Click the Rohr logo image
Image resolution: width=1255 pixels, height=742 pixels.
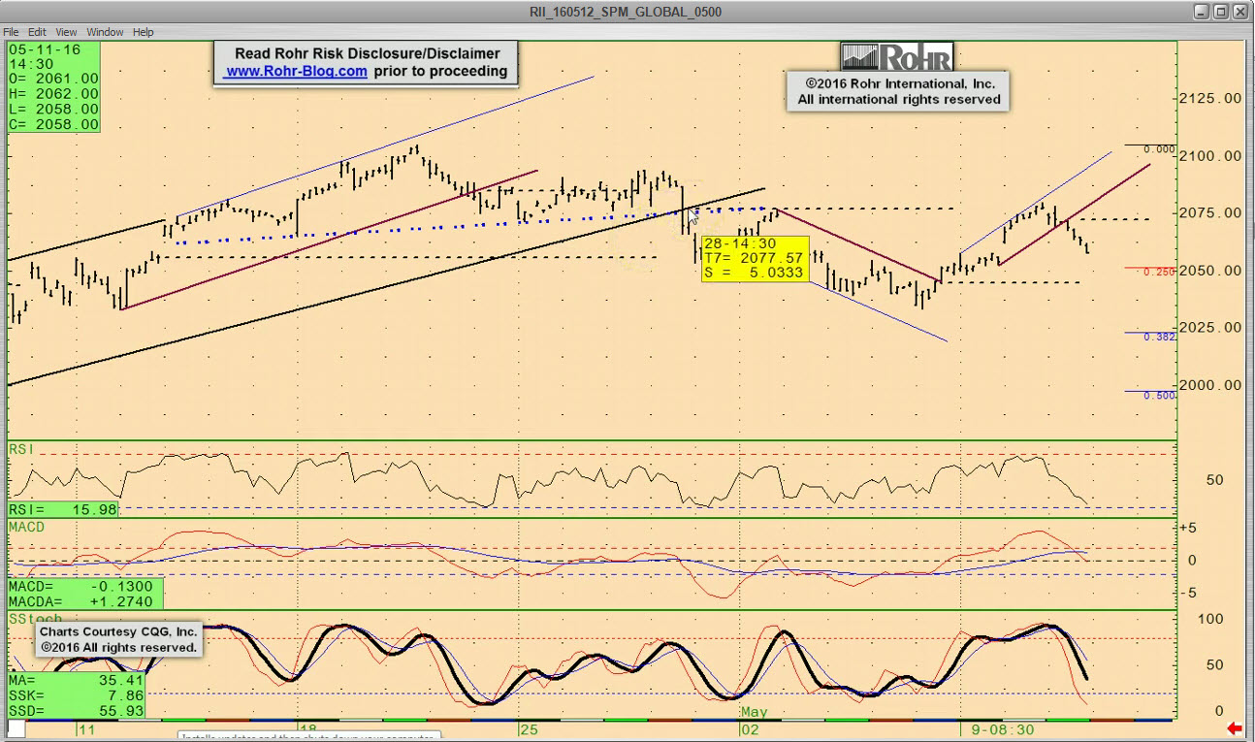[897, 57]
